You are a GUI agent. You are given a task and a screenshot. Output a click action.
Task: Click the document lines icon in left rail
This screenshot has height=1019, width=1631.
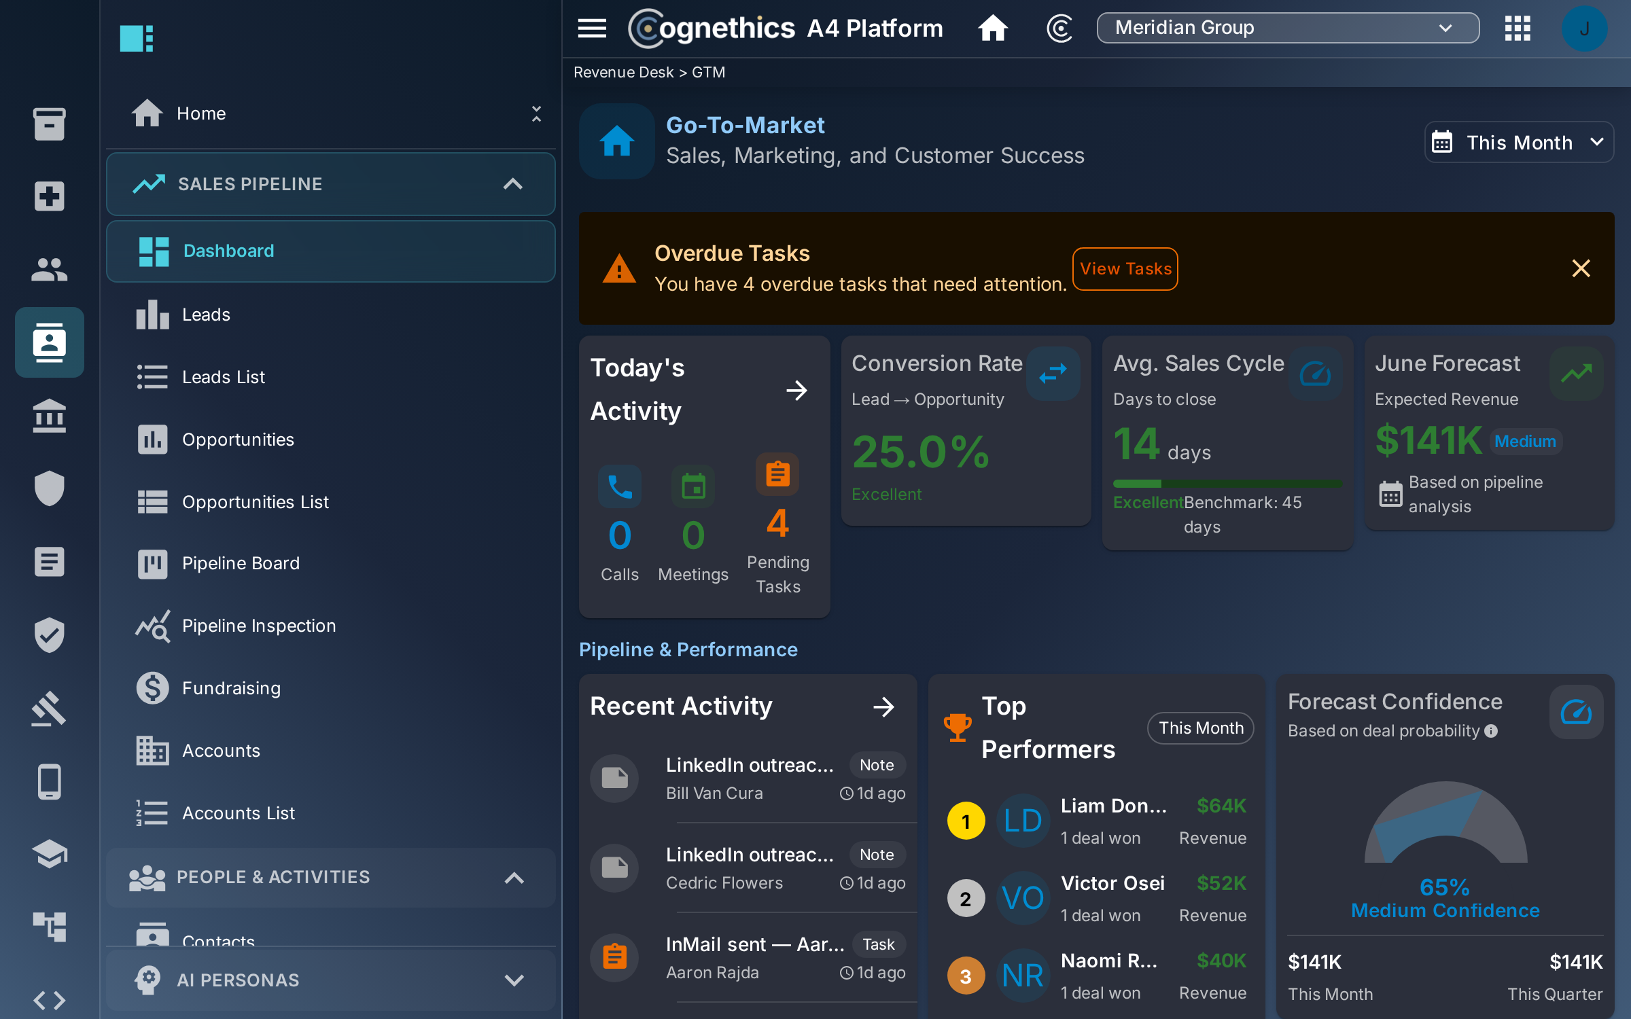coord(50,562)
